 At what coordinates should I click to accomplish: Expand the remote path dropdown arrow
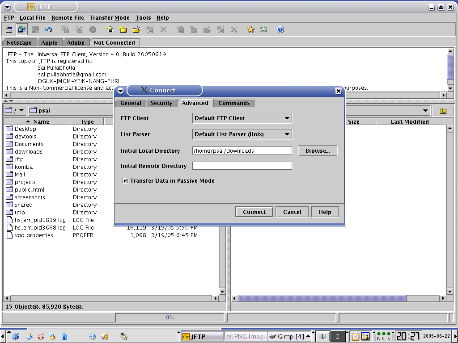(425, 111)
